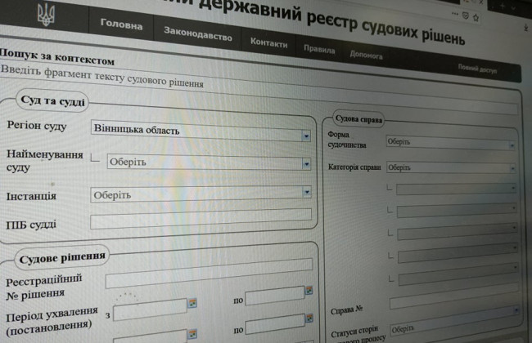The height and width of the screenshot is (343, 532).
Task: Open calendar beside Період ухвалення 'по' date field
Action: point(309,290)
